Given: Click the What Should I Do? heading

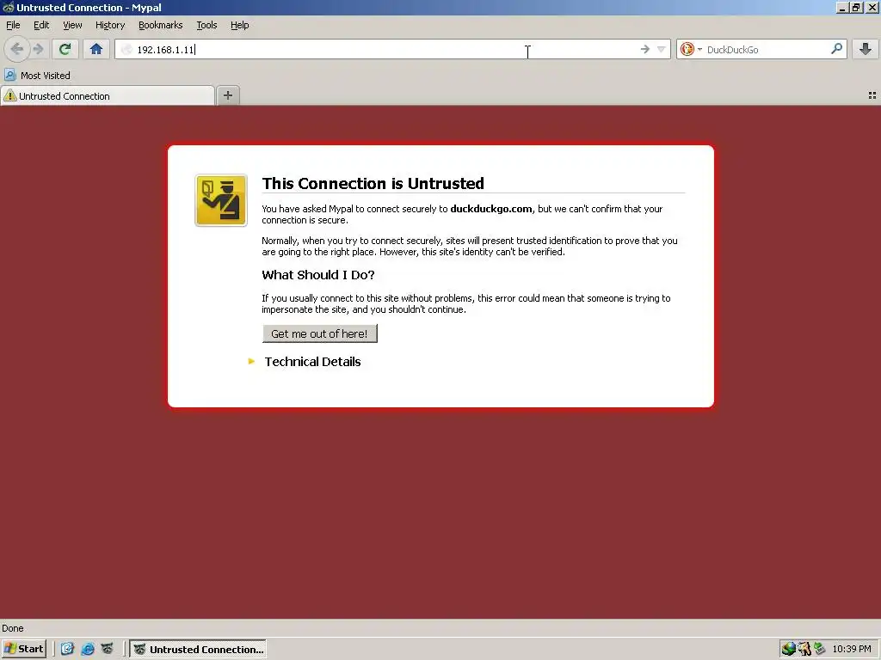Looking at the screenshot, I should point(318,275).
